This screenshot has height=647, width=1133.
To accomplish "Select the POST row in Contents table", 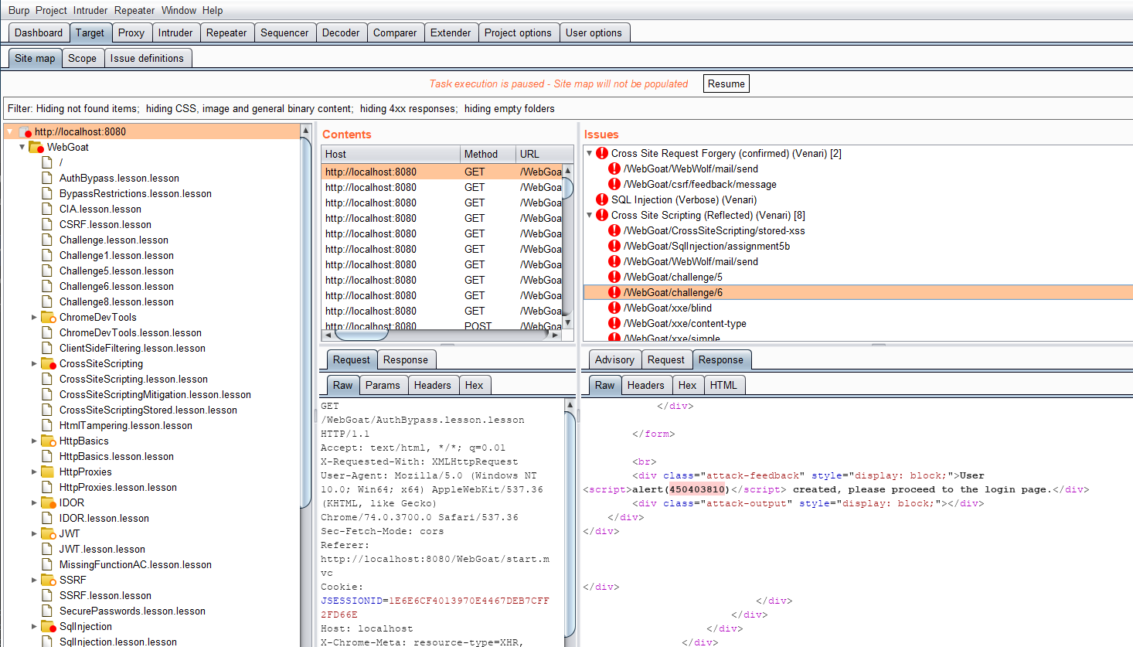I will 442,325.
